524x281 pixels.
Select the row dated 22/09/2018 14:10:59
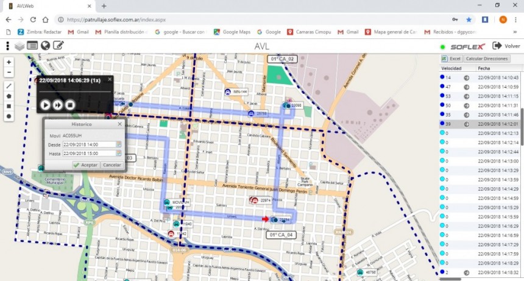(x=480, y=87)
